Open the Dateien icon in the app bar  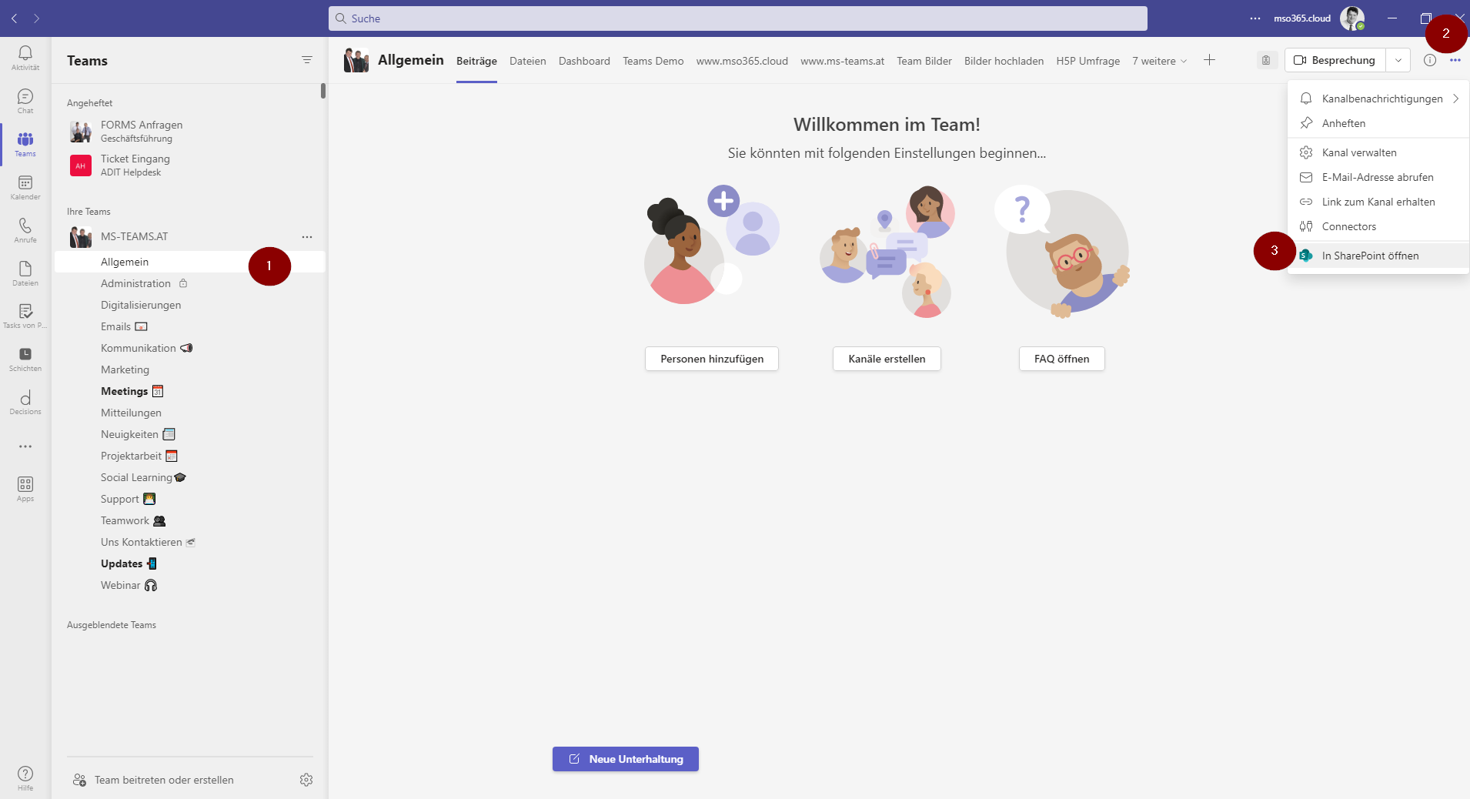25,273
